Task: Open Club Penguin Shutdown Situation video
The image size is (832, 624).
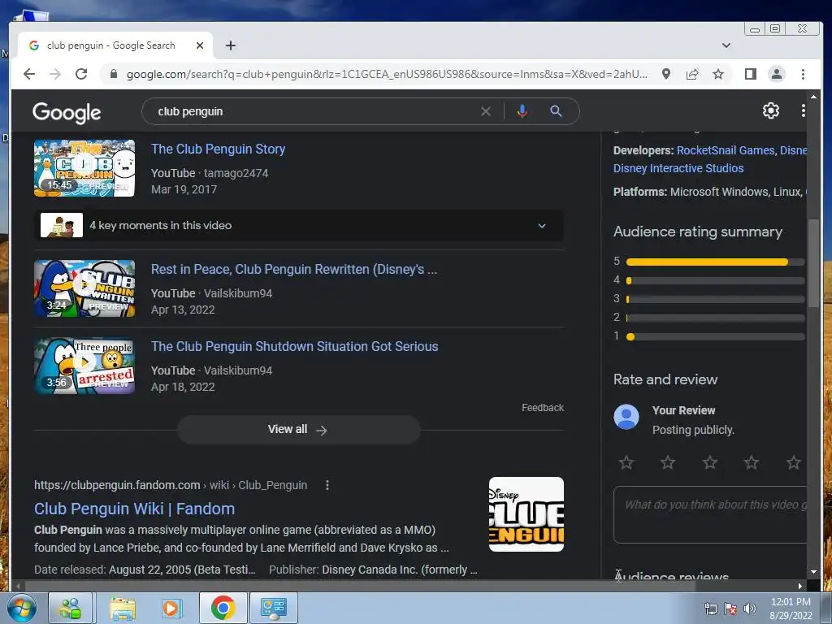Action: [x=294, y=346]
